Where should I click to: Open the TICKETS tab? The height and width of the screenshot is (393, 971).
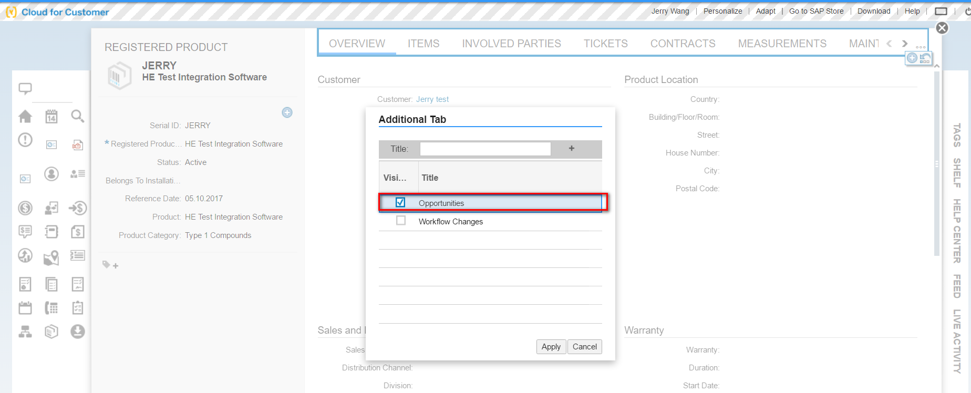(605, 44)
